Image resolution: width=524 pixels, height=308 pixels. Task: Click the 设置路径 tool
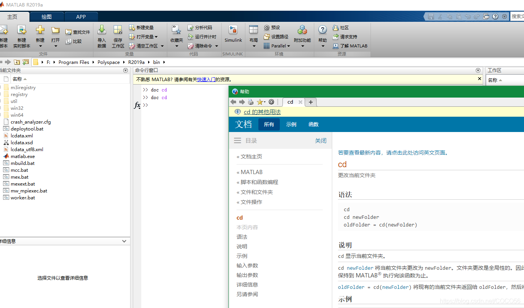pos(276,37)
